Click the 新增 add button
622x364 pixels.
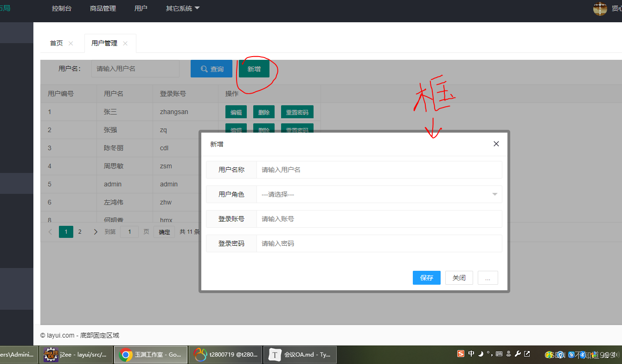coord(254,69)
